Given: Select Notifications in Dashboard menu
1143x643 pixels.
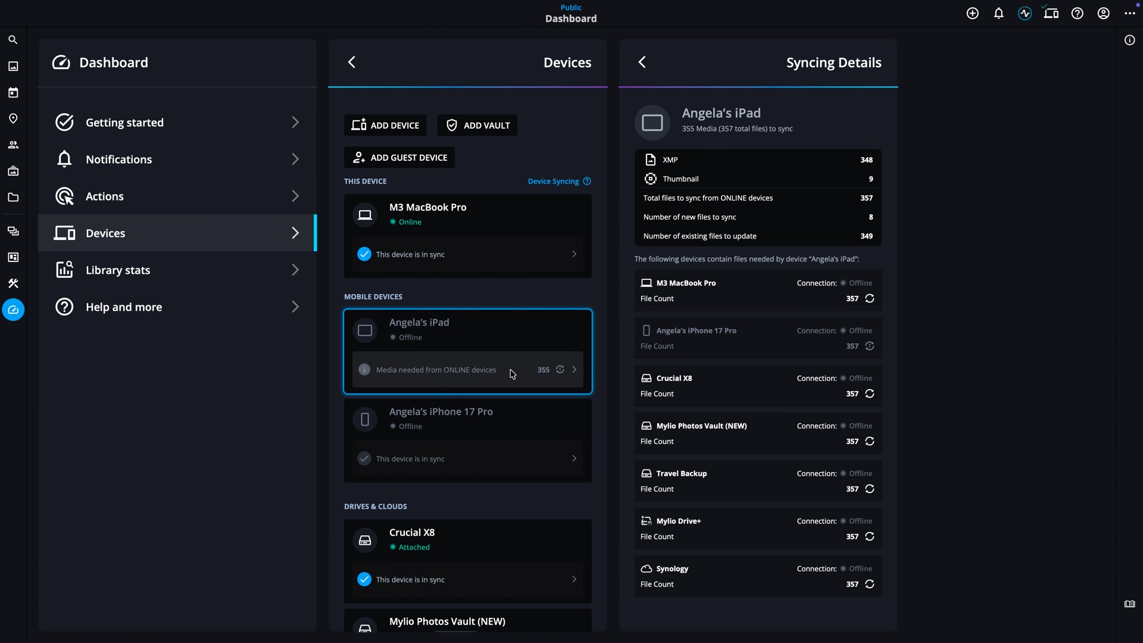Looking at the screenshot, I should 118,159.
